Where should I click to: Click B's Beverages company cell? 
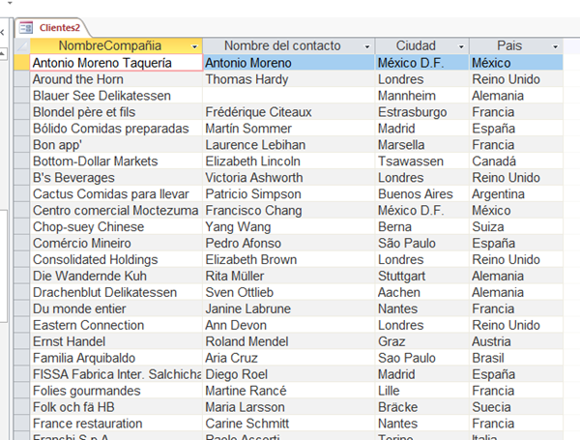coord(116,178)
